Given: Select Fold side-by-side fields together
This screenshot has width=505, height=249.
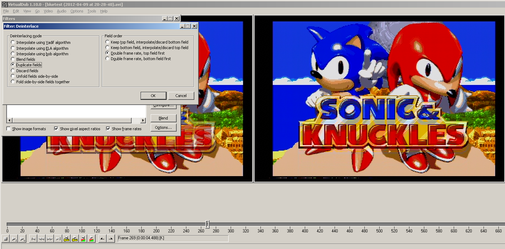Looking at the screenshot, I should pyautogui.click(x=40, y=82).
